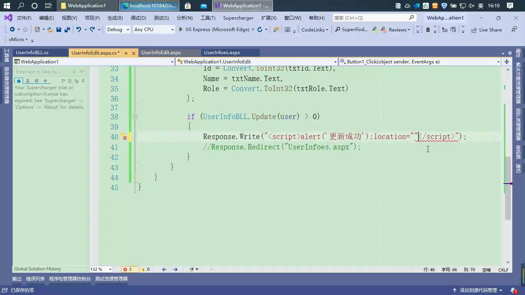Click the Supercharger panel refresh icon
Viewport: 525px width, 295px height.
[63, 81]
